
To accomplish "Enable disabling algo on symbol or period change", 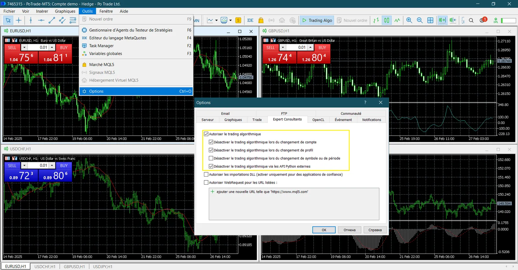I will [x=211, y=158].
